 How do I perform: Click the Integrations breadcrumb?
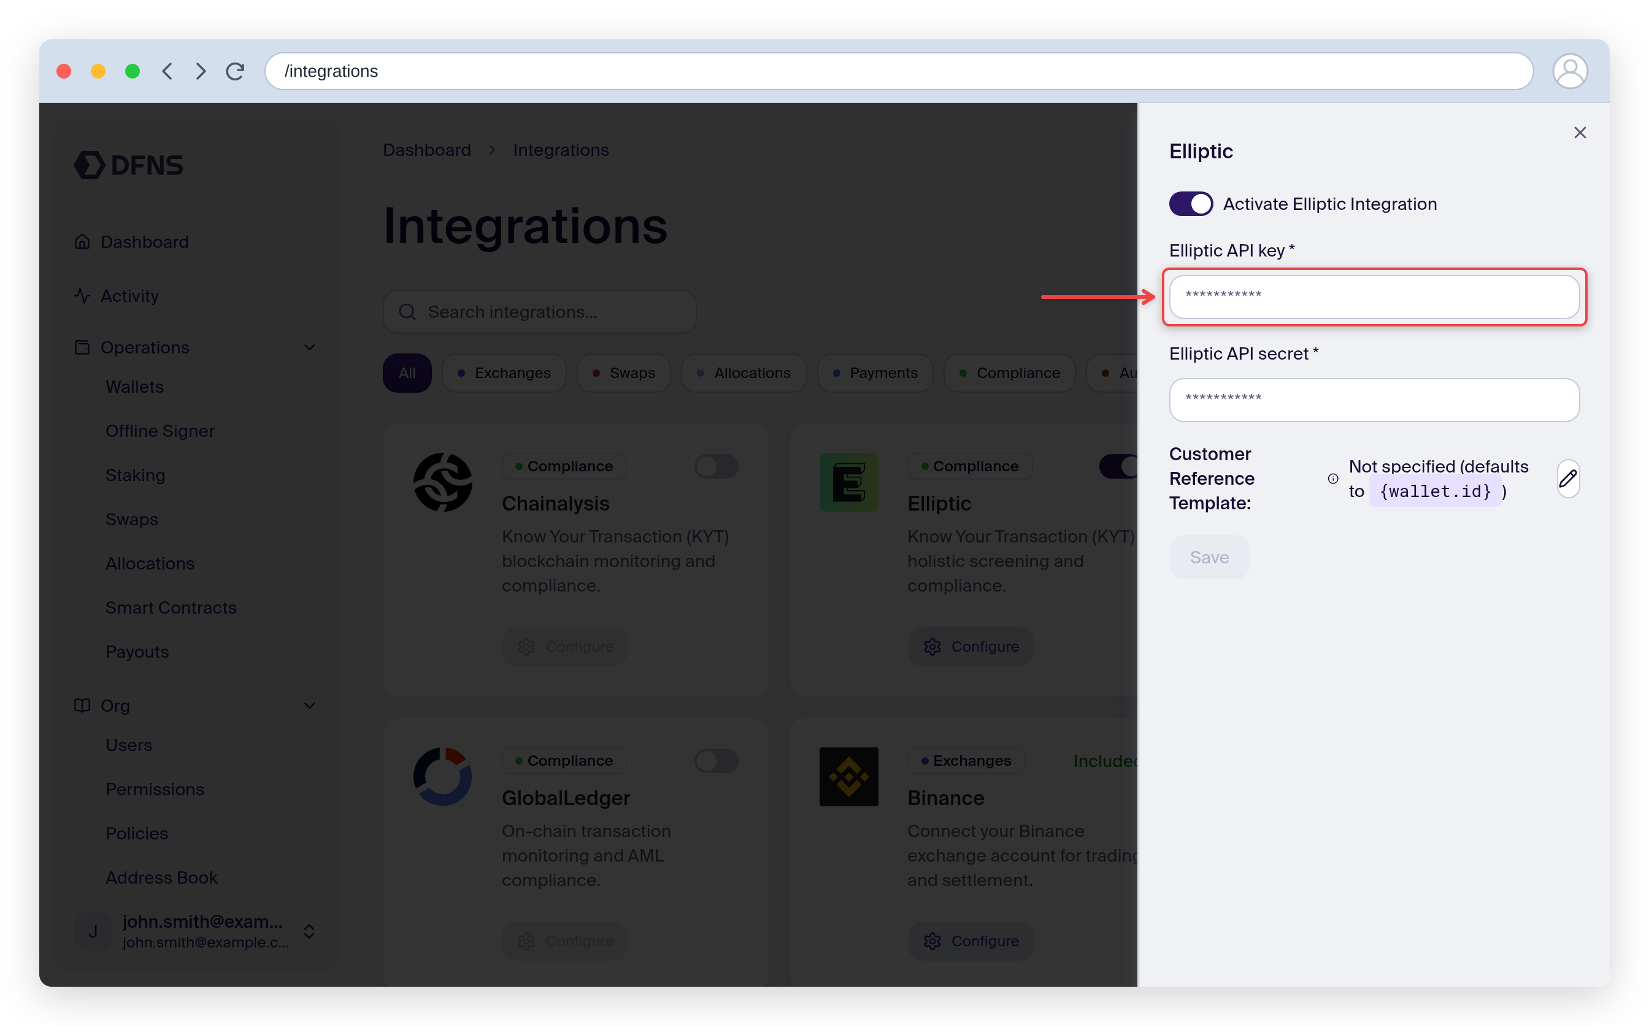point(561,150)
